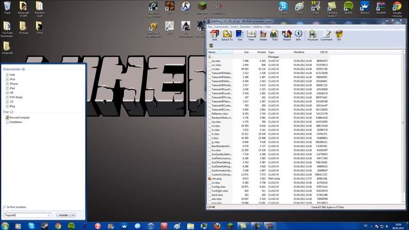Open the Options menu in WinRAR
409x230 pixels.
[258, 27]
